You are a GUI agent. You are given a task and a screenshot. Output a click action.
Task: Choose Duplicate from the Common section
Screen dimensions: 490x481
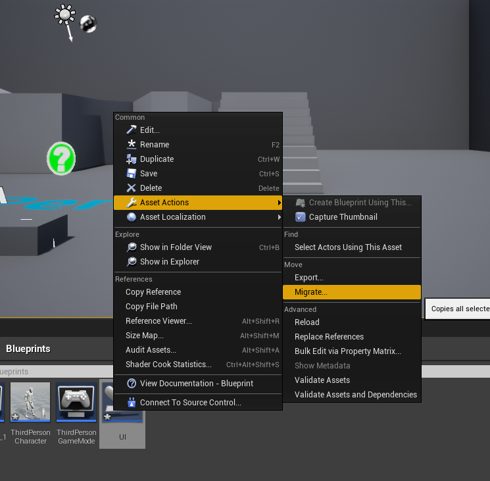tap(198, 159)
